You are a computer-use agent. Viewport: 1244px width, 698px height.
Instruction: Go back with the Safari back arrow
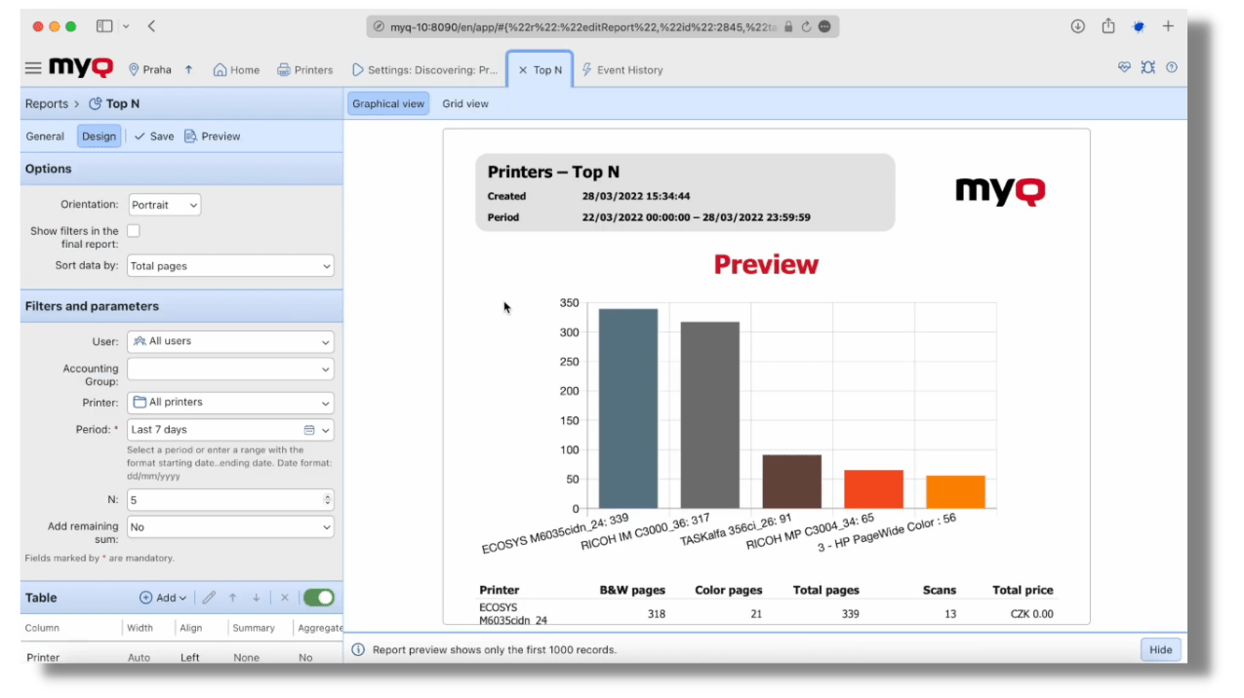pyautogui.click(x=151, y=26)
